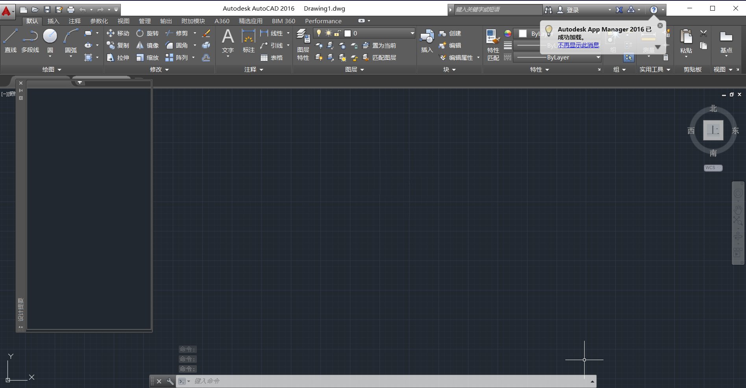Toggle layer 0 freeze sun icon
This screenshot has width=746, height=388.
click(x=328, y=33)
